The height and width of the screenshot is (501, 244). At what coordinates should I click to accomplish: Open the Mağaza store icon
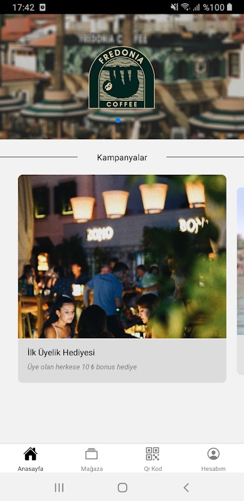pyautogui.click(x=92, y=453)
